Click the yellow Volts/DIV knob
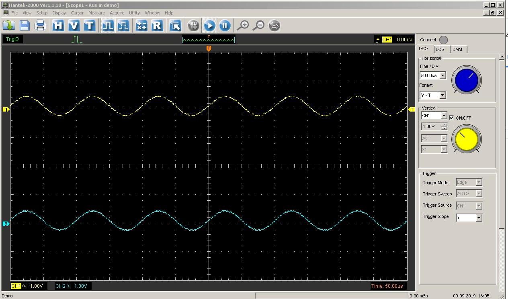This screenshot has width=508, height=299. click(466, 138)
